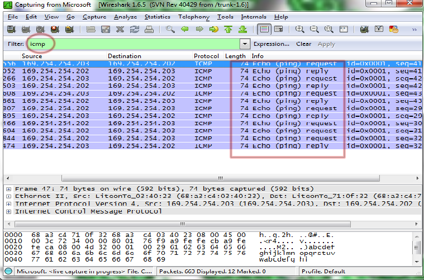This screenshot has height=280, width=424.
Task: Open the Capture menu
Action: (94, 17)
